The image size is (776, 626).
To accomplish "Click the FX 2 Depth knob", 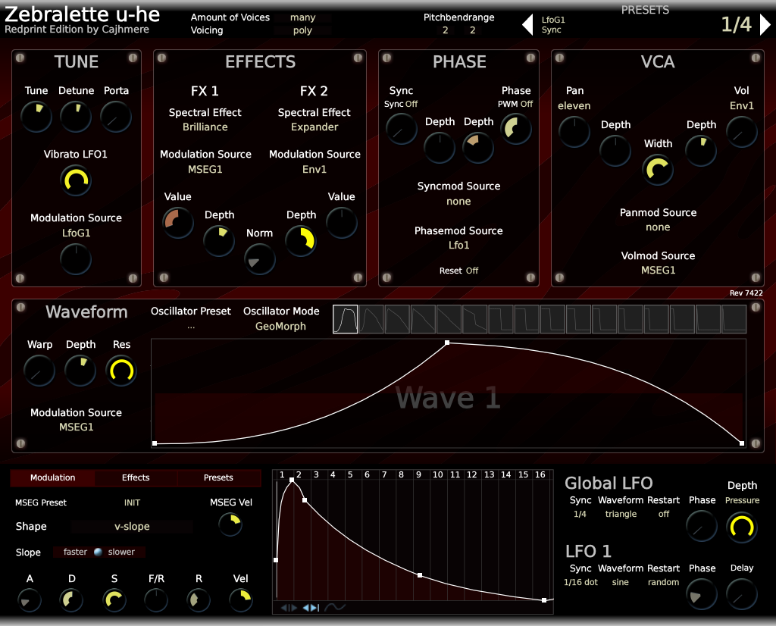I will tap(301, 240).
